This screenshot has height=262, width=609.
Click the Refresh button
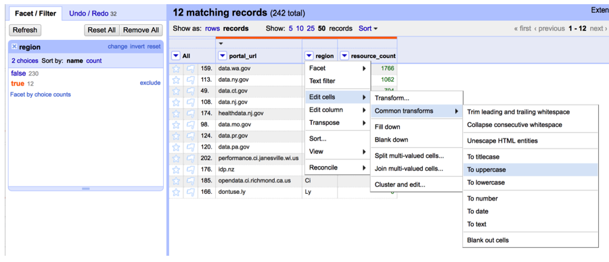pyautogui.click(x=25, y=30)
